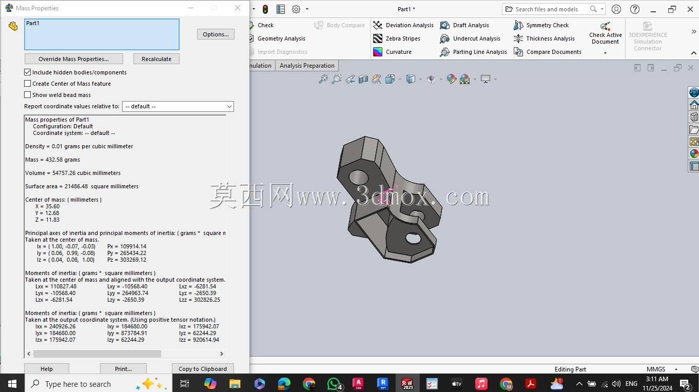Run Thickness Analysis
This screenshot has width=699, height=392.
[x=544, y=38]
